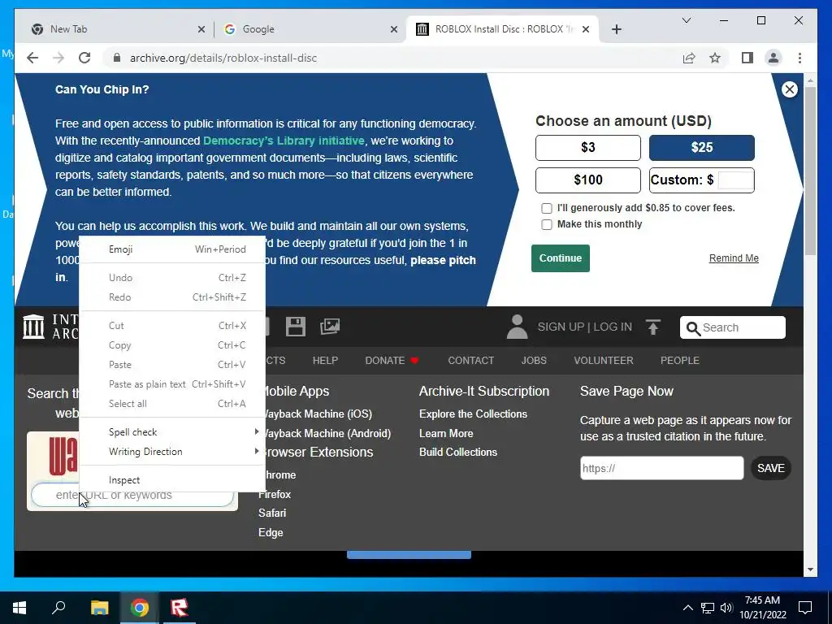Viewport: 832px width, 624px height.
Task: Open the images icon in Archive navbar
Action: tap(330, 327)
